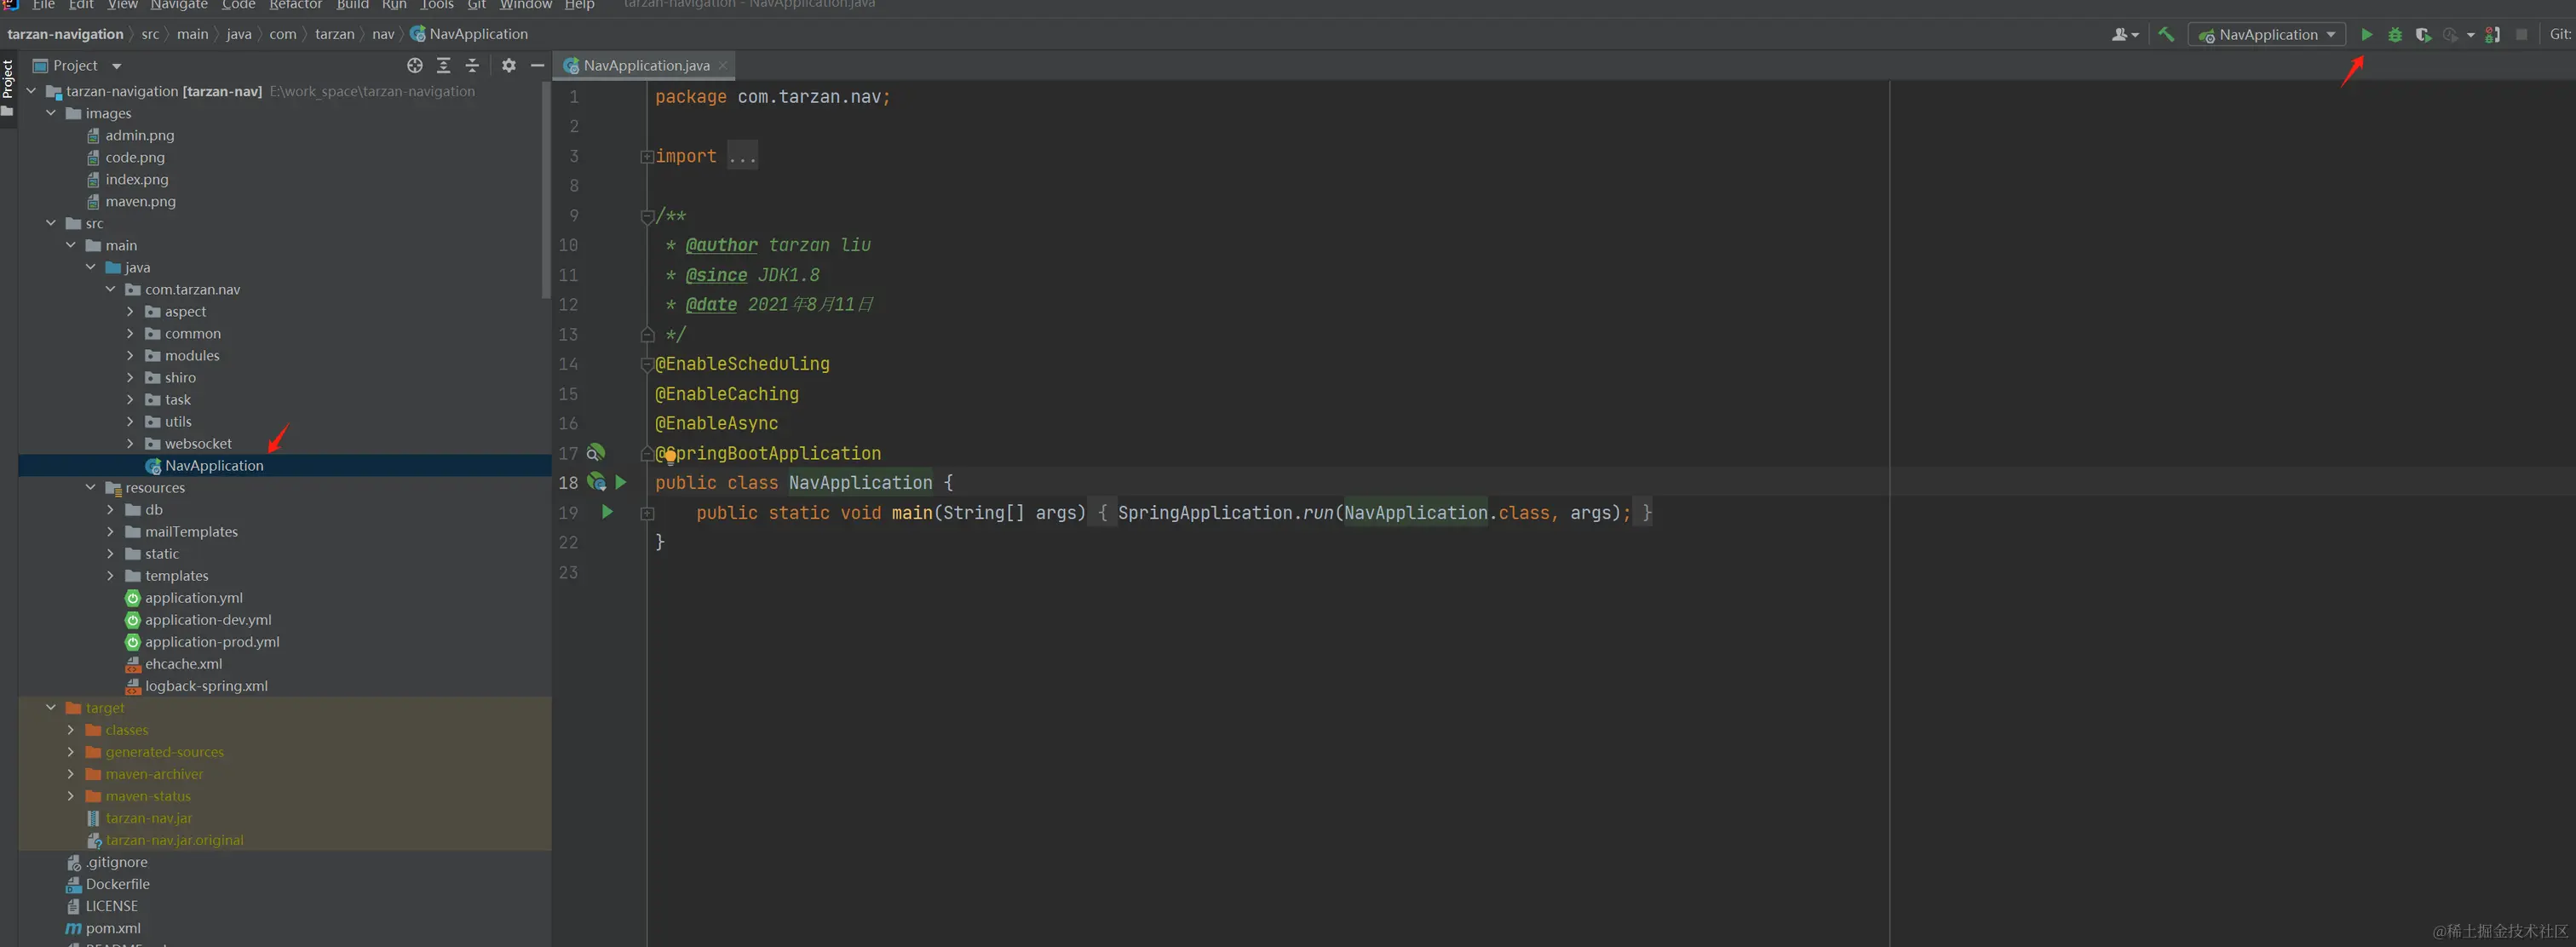
Task: Expand the websocket package
Action: coord(130,443)
